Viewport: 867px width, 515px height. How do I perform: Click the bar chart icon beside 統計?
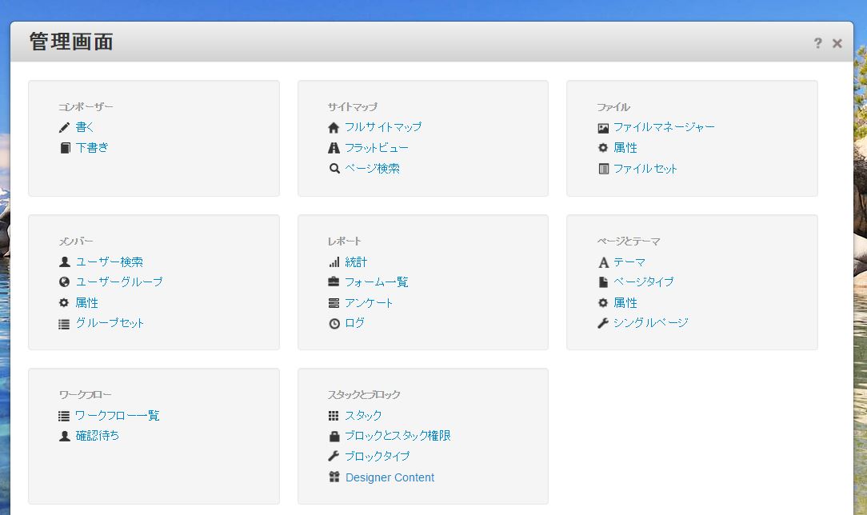click(334, 262)
